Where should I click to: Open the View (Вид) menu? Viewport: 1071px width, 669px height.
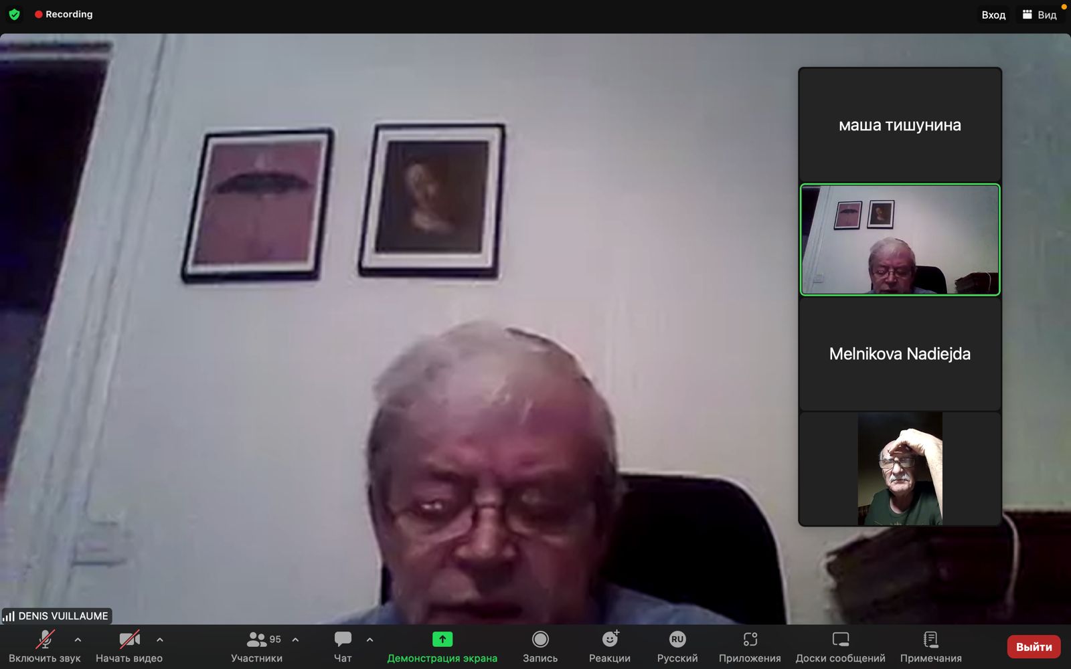tap(1040, 15)
